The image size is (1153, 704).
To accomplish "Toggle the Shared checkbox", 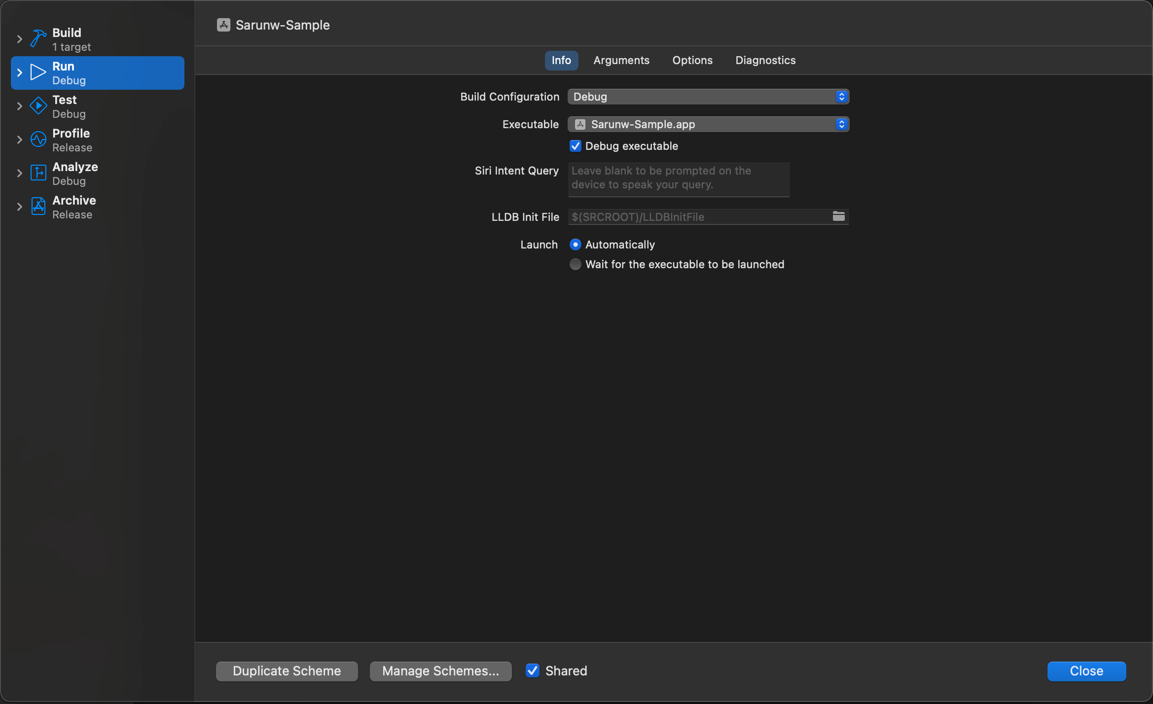I will click(533, 670).
